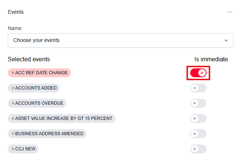This screenshot has height=156, width=241.
Task: Remove ASSET VALUE INCREASE BY GT 15 PERCENT tag
Action: coord(13,118)
